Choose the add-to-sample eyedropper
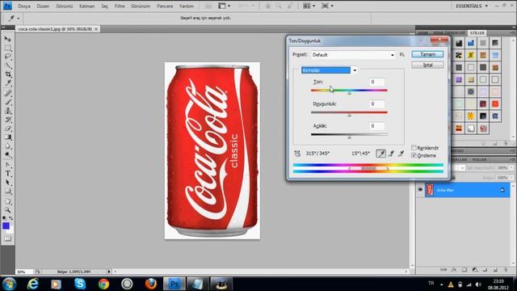Screen dimensions: 517x291 391,154
